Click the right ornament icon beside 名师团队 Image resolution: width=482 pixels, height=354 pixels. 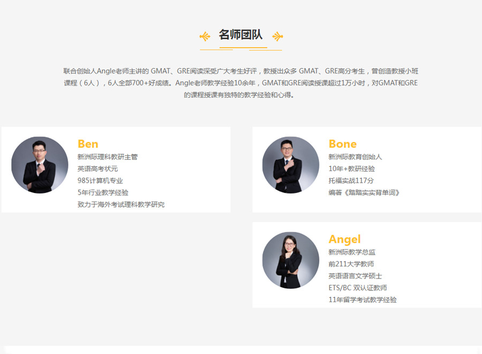277,36
